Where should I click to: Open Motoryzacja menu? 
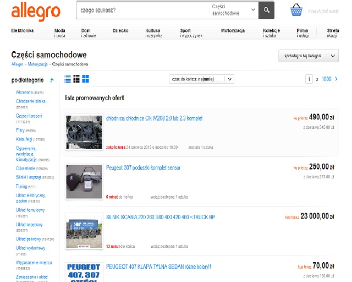tap(233, 31)
